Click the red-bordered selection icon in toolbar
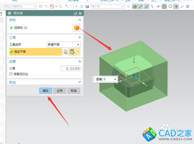Screen dimensions: 194x144 [x=52, y=6]
